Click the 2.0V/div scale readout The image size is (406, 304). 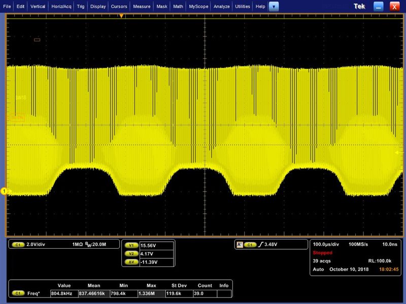click(x=36, y=245)
